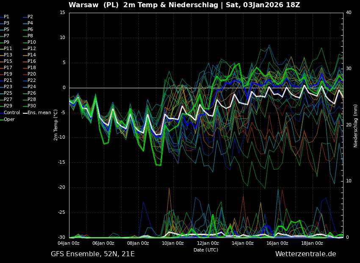The height and width of the screenshot is (263, 360).
Task: Click the 15 tick on the temperature axis
Action: pyautogui.click(x=63, y=13)
